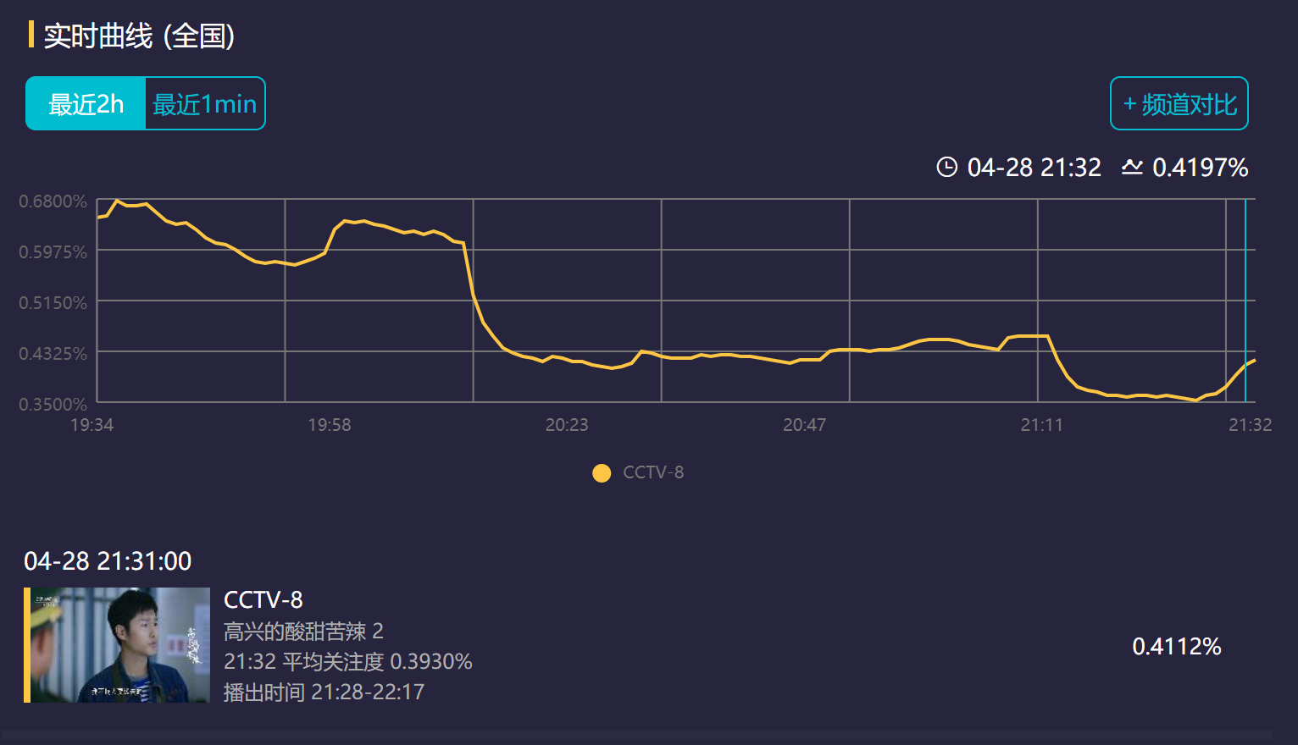Click the 04-28 21:31:00 timestamp
Viewport: 1298px width, 745px height.
(x=108, y=560)
